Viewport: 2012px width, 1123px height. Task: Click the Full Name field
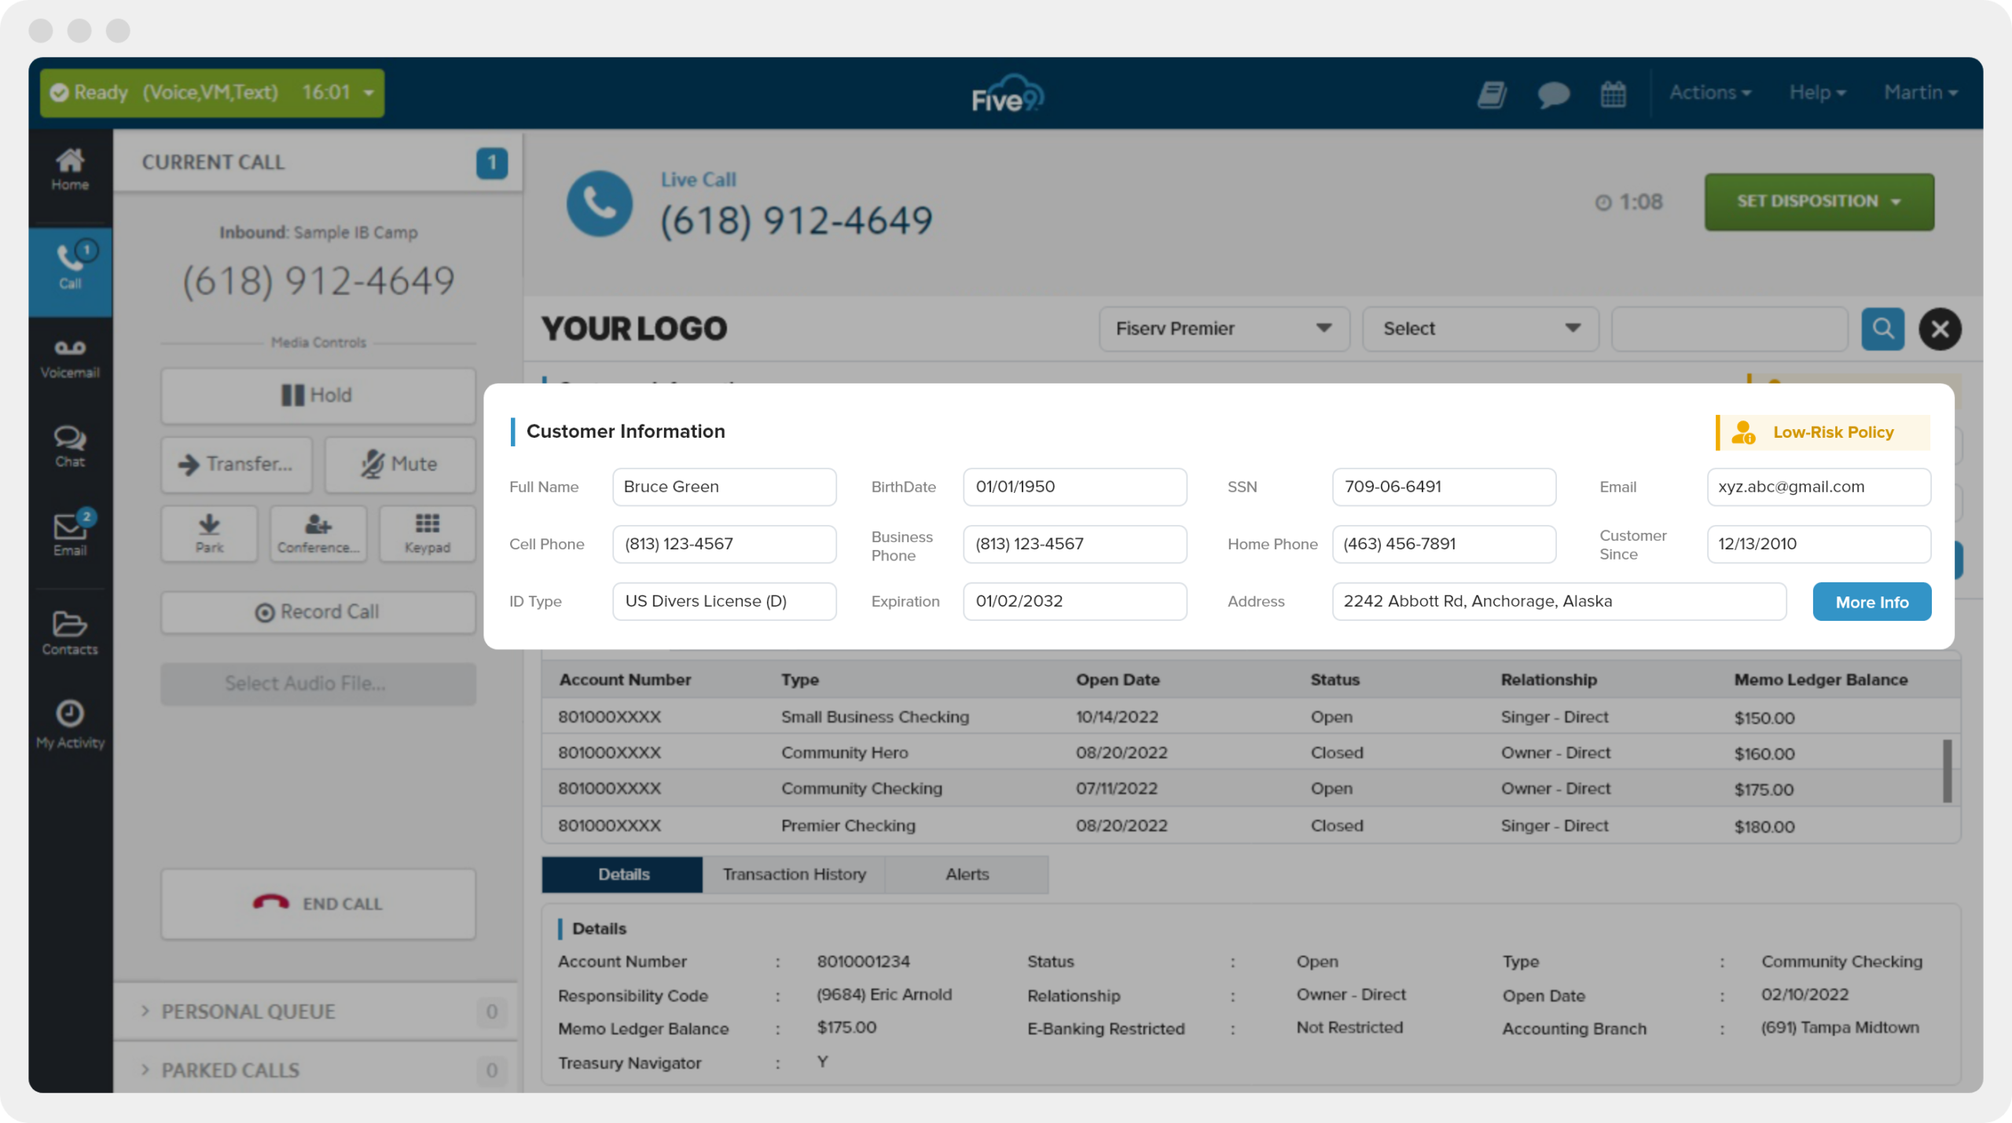click(725, 487)
